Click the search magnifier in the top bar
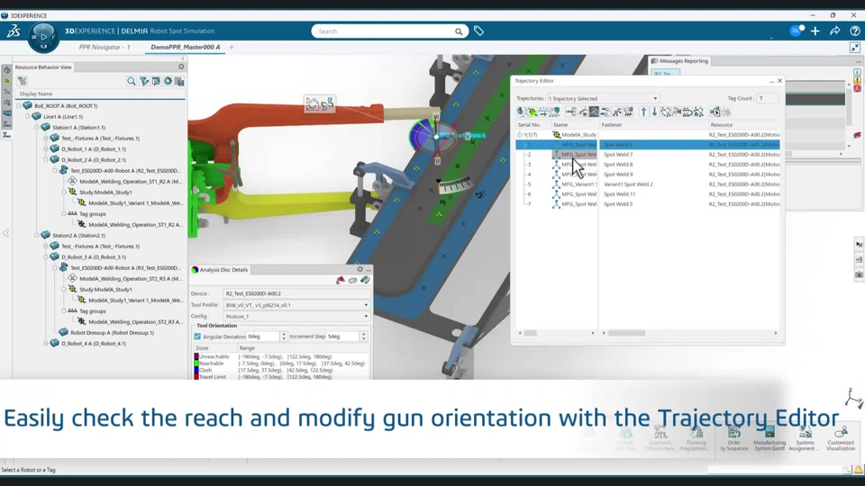The height and width of the screenshot is (486, 865). coord(459,31)
